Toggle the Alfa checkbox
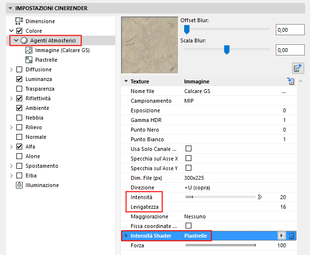 click(19, 147)
